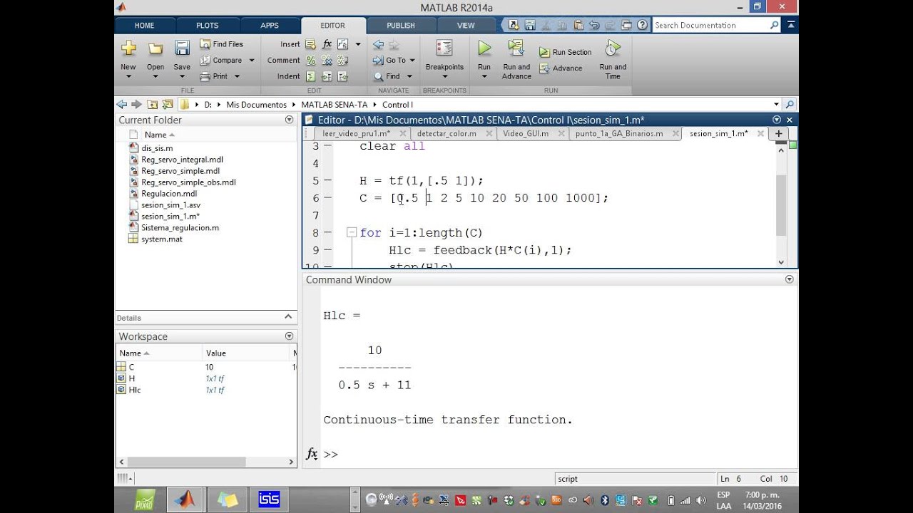Click the Compare files icon
Image resolution: width=913 pixels, height=513 pixels.
(205, 61)
